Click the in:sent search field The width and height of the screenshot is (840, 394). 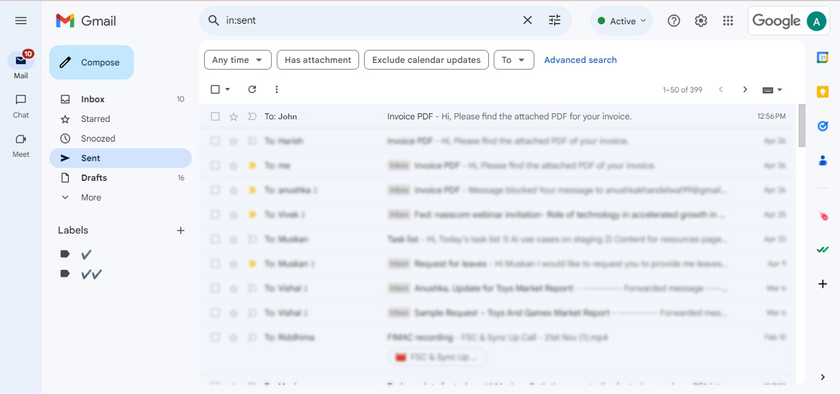[367, 20]
